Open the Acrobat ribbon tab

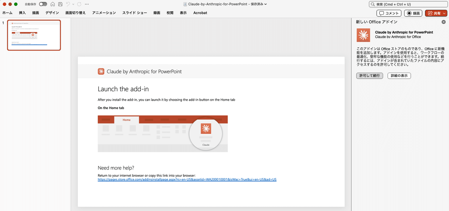(200, 13)
